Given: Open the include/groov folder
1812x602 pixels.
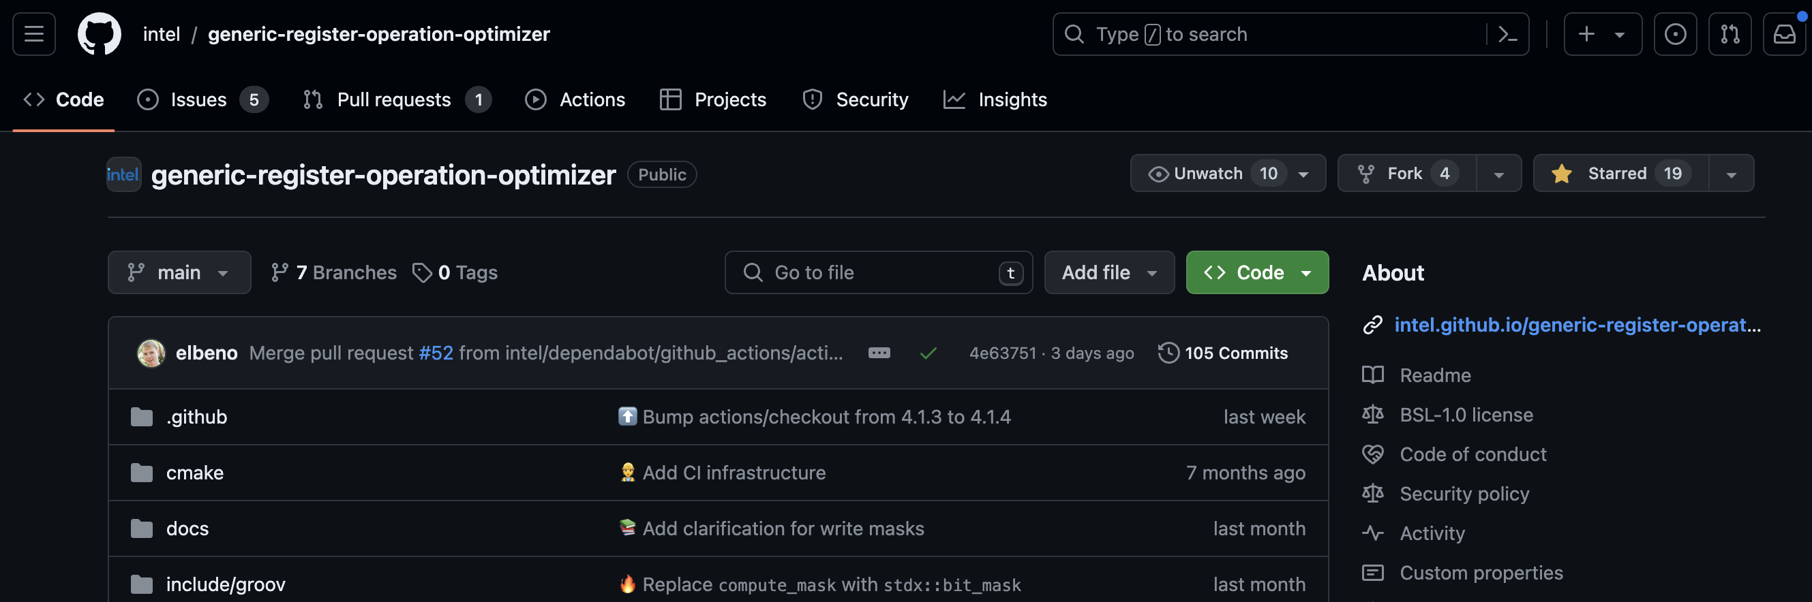Looking at the screenshot, I should pyautogui.click(x=226, y=584).
